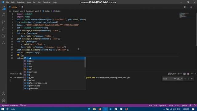The image size is (197, 111).
Task: Open the Run and Debug view
Action: click(x=3, y=29)
